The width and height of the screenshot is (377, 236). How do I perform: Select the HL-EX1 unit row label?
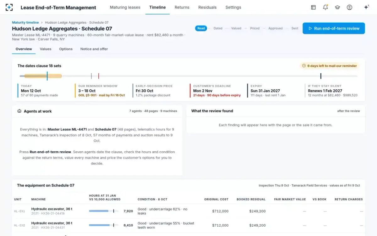tap(19, 211)
